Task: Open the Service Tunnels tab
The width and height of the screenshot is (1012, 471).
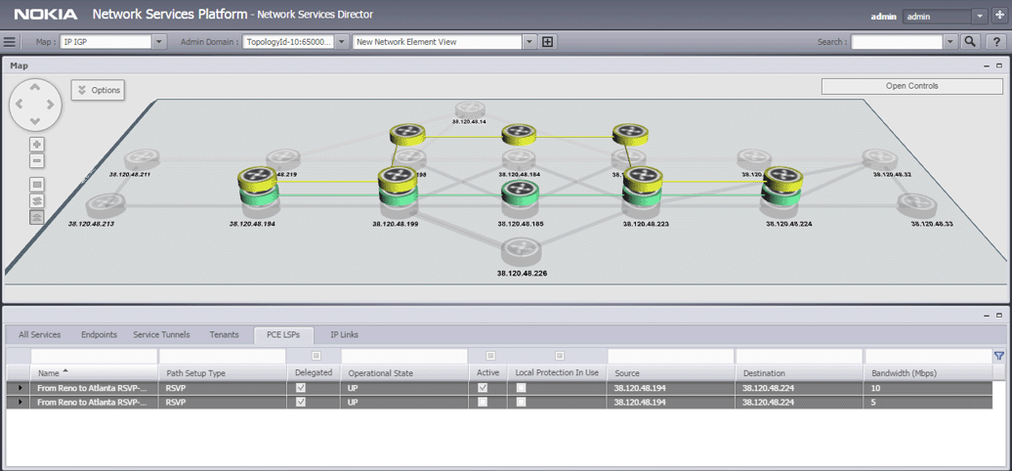Action: (x=161, y=334)
